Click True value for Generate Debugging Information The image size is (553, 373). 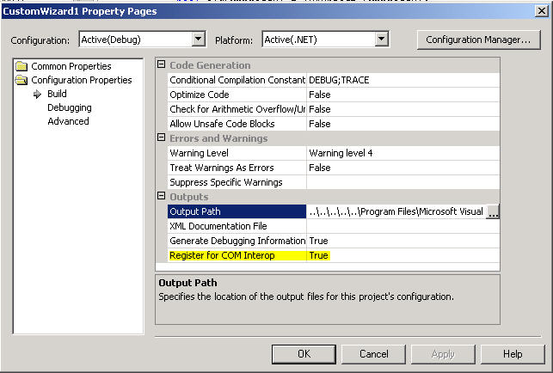click(x=403, y=241)
